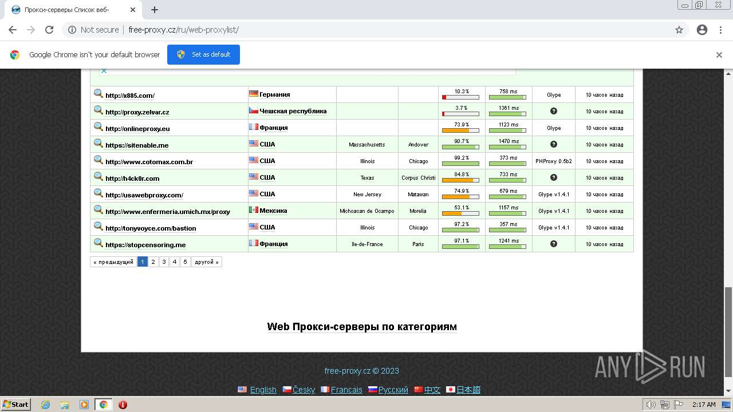Click the volume icon in system tray
This screenshot has height=412, width=733.
coord(651,405)
